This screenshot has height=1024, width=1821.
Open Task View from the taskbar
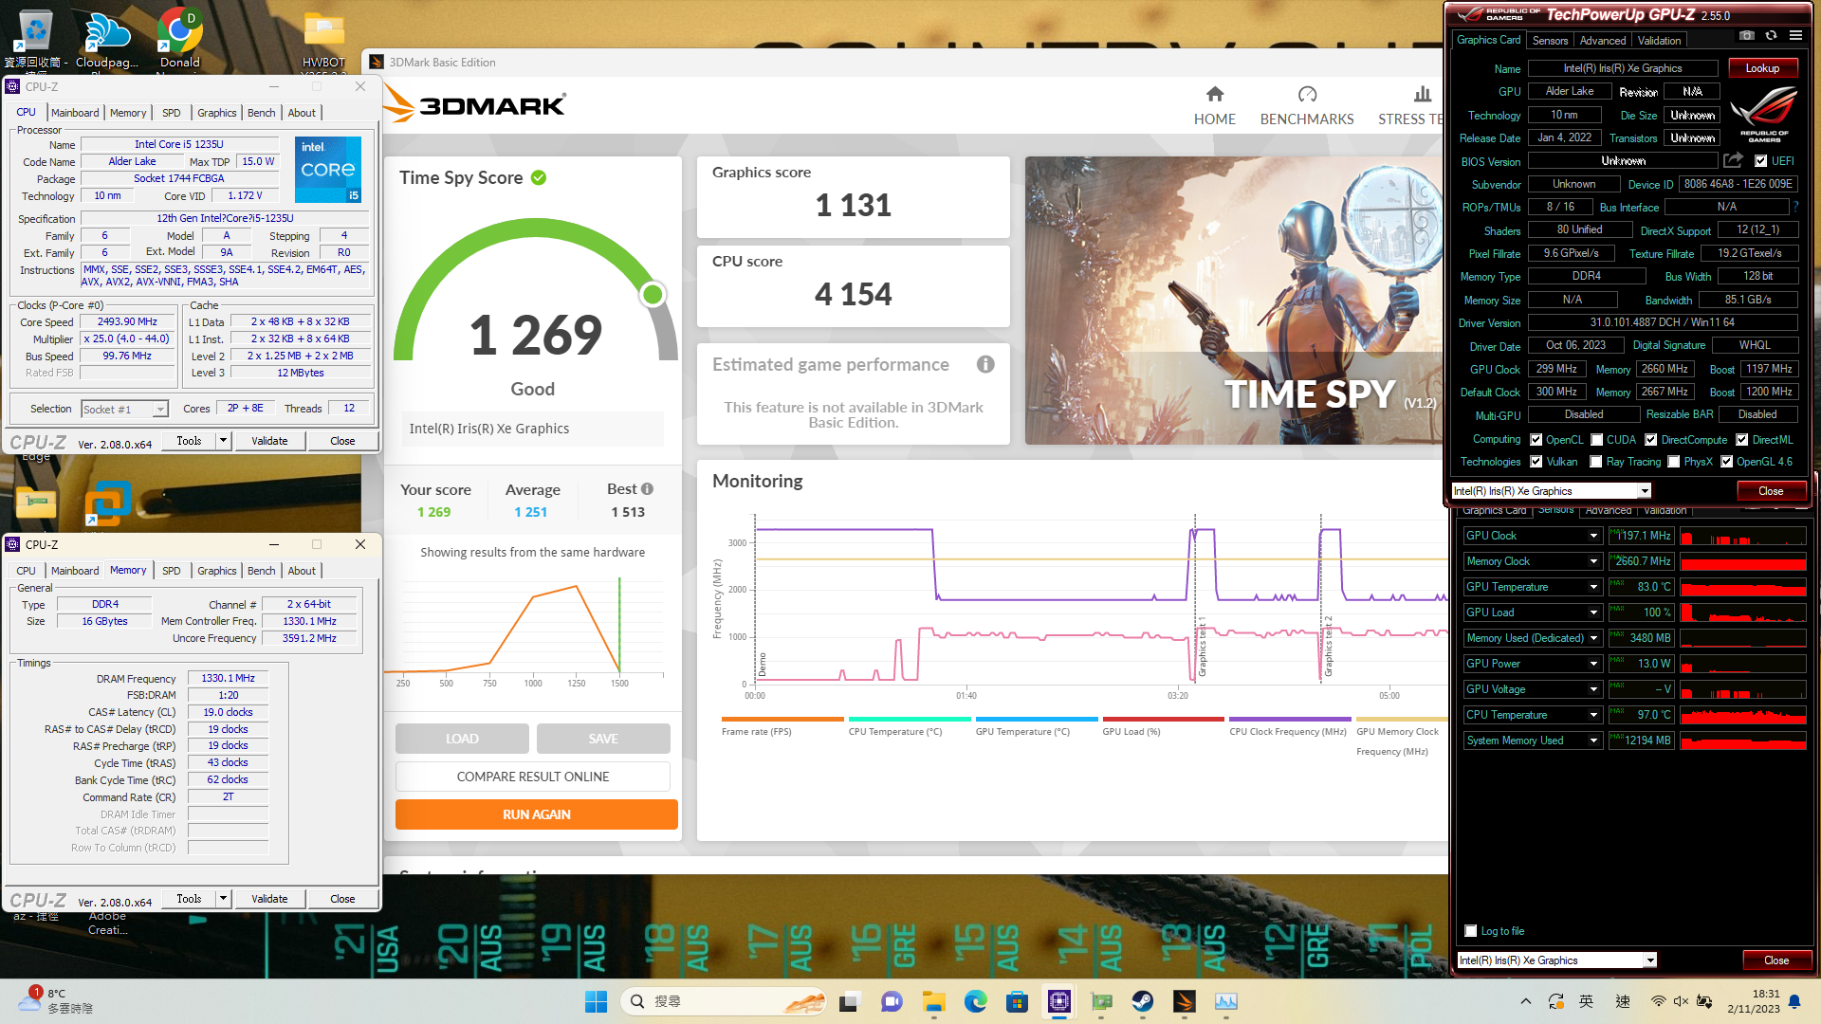click(849, 1001)
